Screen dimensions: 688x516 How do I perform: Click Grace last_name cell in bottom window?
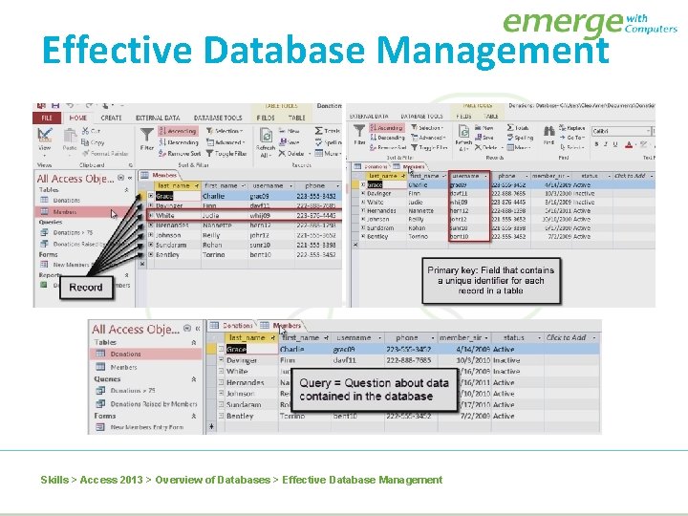pos(252,350)
